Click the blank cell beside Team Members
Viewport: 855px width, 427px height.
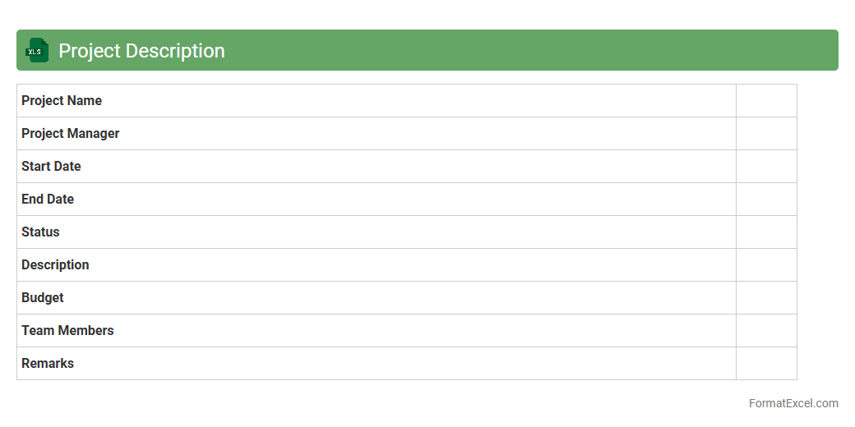click(766, 331)
